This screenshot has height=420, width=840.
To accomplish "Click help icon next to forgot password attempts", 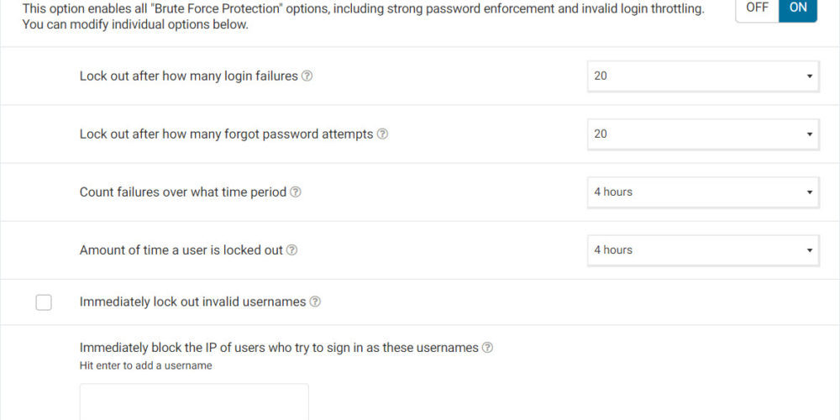I will [382, 134].
